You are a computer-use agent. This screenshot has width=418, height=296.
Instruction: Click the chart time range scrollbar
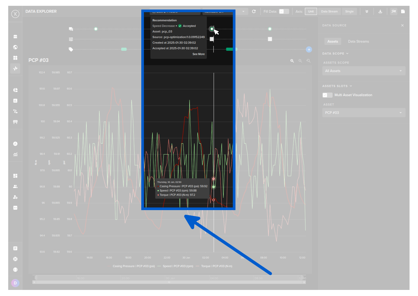point(169,282)
